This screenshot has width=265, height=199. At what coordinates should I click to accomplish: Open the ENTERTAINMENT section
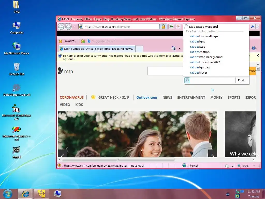coord(191,97)
